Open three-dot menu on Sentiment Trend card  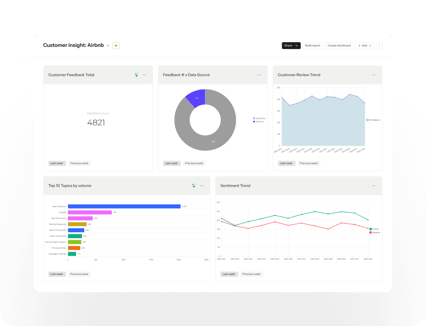374,186
